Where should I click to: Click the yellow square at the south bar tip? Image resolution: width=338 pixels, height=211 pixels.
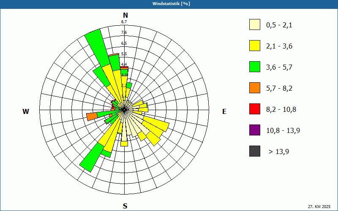coord(124,144)
